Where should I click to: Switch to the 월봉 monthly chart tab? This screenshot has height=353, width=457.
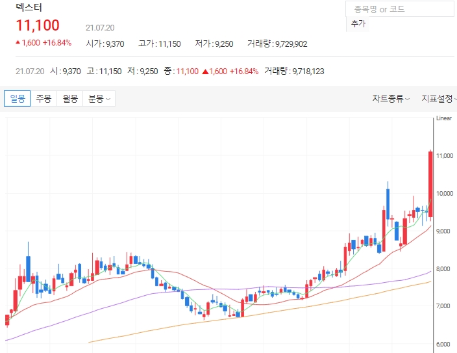point(70,99)
